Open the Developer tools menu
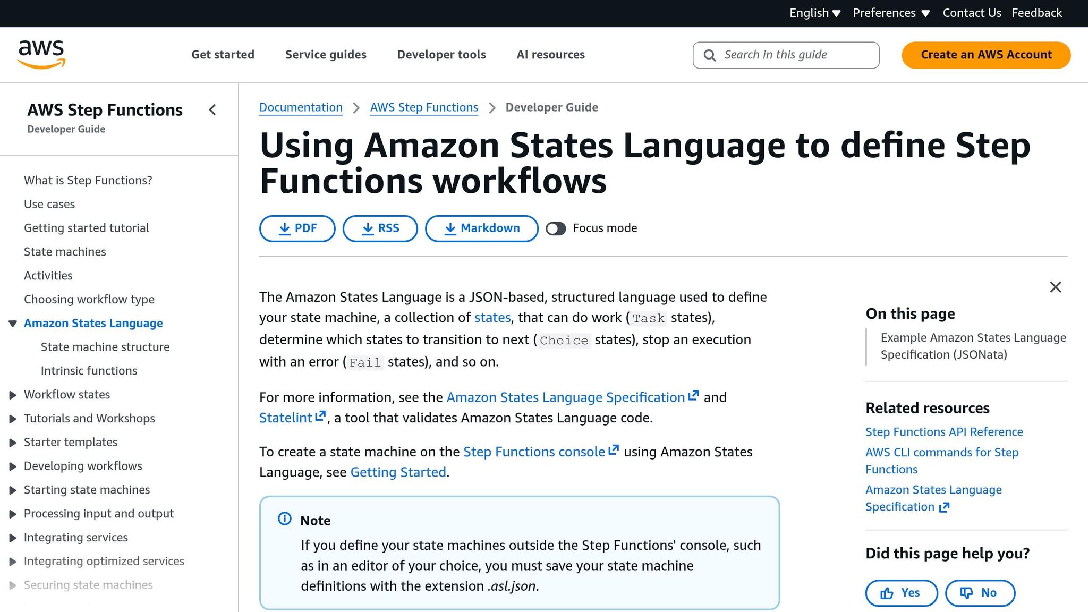 coord(441,55)
